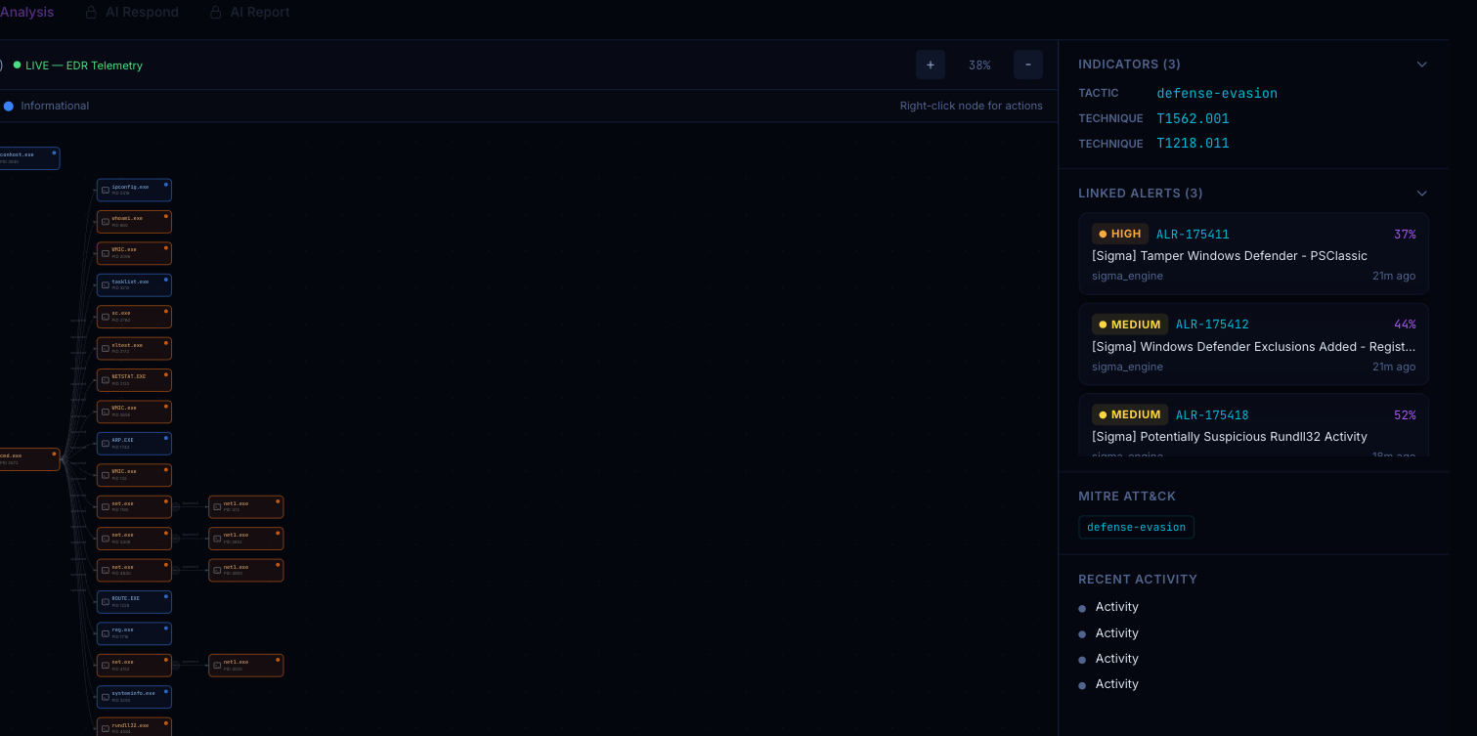Click the terminal icon on sc.exe node
Viewport: 1477px width, 736px height.
(106, 317)
